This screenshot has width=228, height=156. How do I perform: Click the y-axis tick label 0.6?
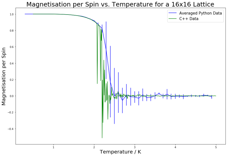point(12,47)
